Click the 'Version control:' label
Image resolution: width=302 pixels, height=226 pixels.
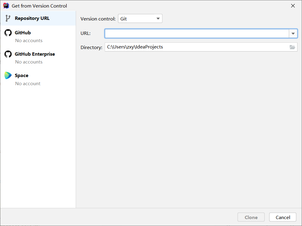click(x=98, y=19)
